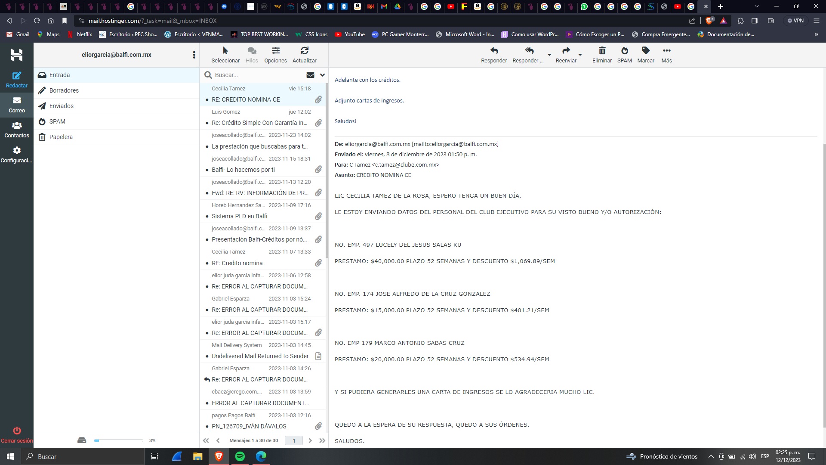Viewport: 826px width, 465px height.
Task: Toggle the unread filter envelope icon
Action: pos(310,75)
